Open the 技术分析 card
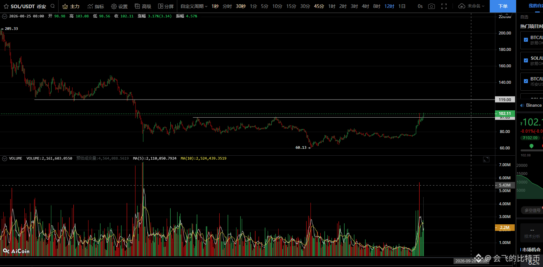This screenshot has width=543, height=267. (532, 233)
